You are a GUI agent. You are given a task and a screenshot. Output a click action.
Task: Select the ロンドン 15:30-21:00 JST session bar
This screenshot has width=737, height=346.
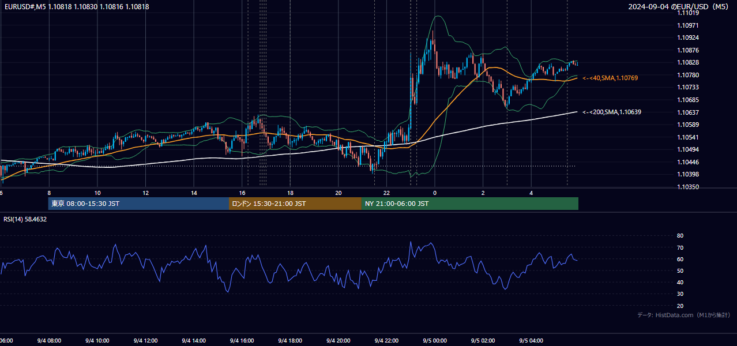coord(295,204)
